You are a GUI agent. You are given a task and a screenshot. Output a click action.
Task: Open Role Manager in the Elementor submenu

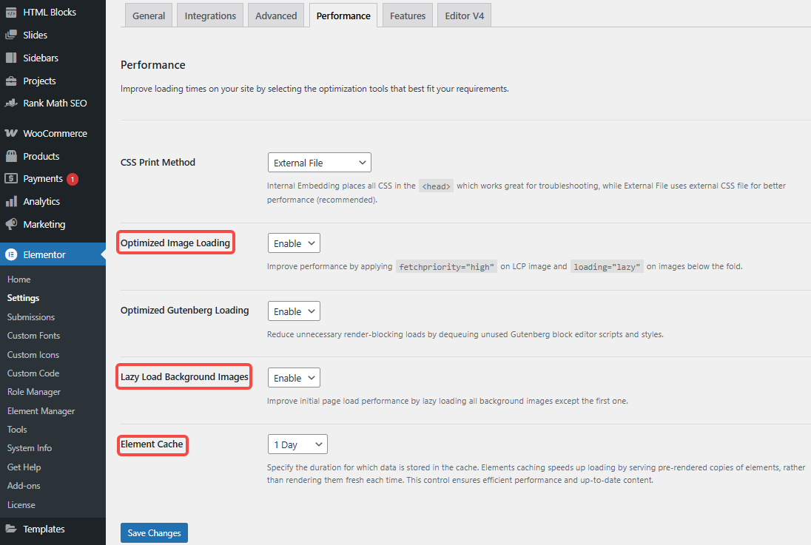34,392
